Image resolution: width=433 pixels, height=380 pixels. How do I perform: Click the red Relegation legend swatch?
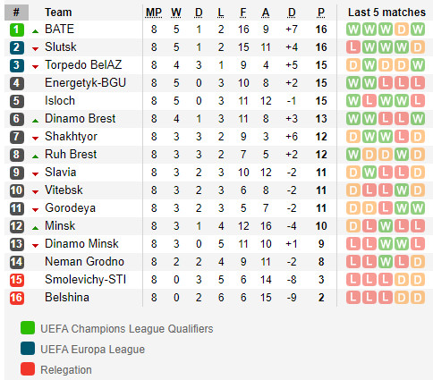tap(28, 369)
